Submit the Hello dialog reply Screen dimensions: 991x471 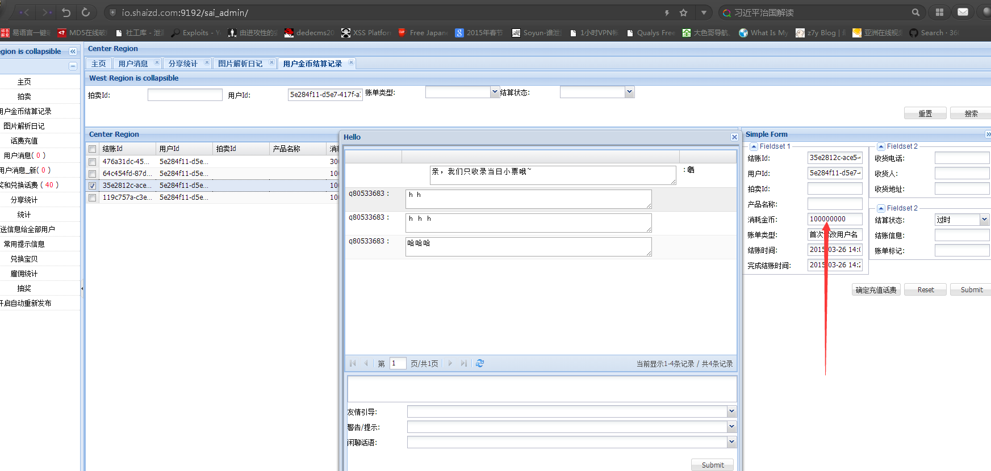(713, 465)
